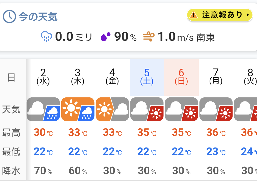Open the 注意報あり warning button
This screenshot has width=257, height=186.
[x=220, y=15]
